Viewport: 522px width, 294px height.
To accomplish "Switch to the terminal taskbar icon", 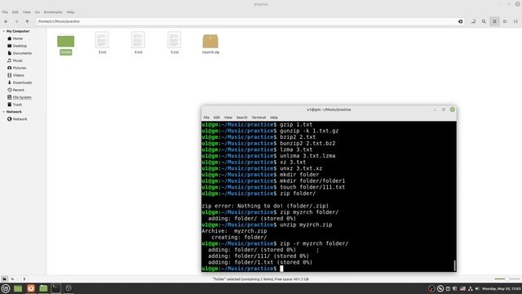I will pyautogui.click(x=56, y=288).
